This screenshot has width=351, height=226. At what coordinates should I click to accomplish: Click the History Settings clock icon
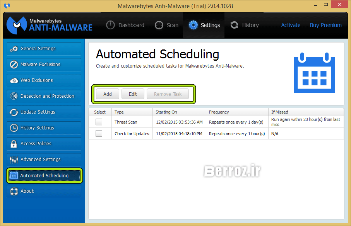tap(14, 128)
